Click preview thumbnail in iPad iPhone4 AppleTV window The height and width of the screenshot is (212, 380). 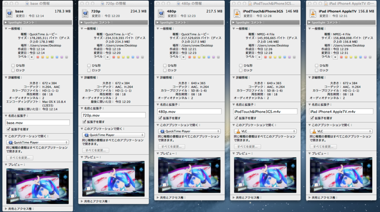[x=341, y=175]
